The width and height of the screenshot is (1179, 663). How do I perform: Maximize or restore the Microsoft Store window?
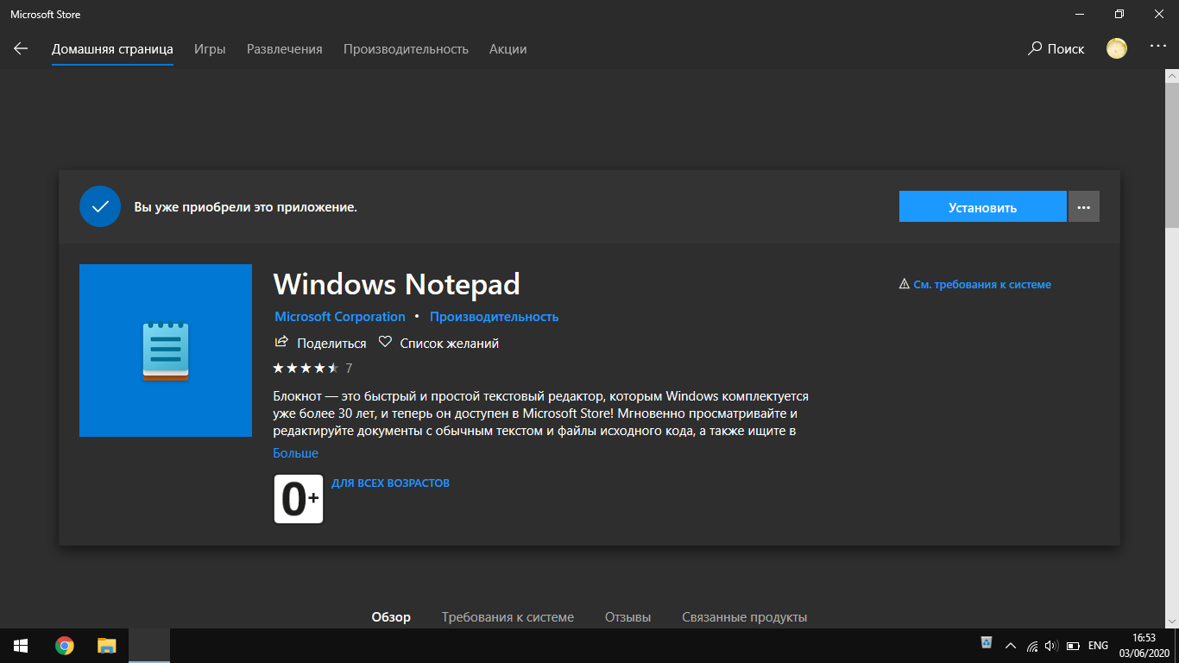(1119, 14)
